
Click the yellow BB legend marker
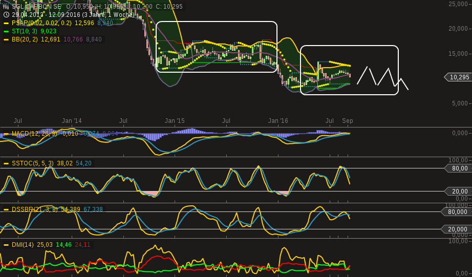(6, 39)
